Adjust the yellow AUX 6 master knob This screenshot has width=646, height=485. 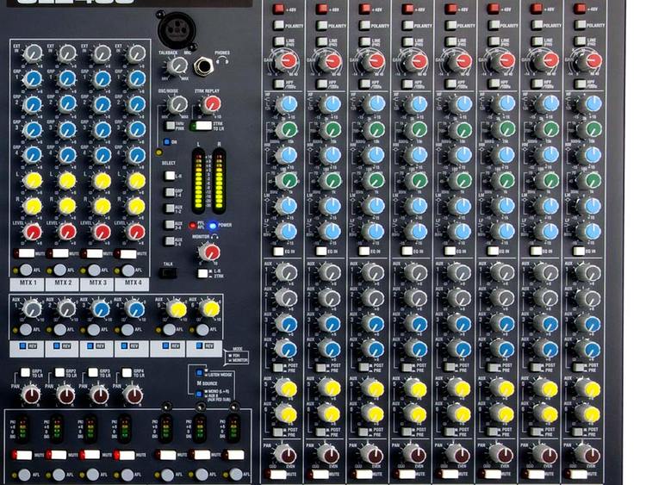click(x=210, y=308)
